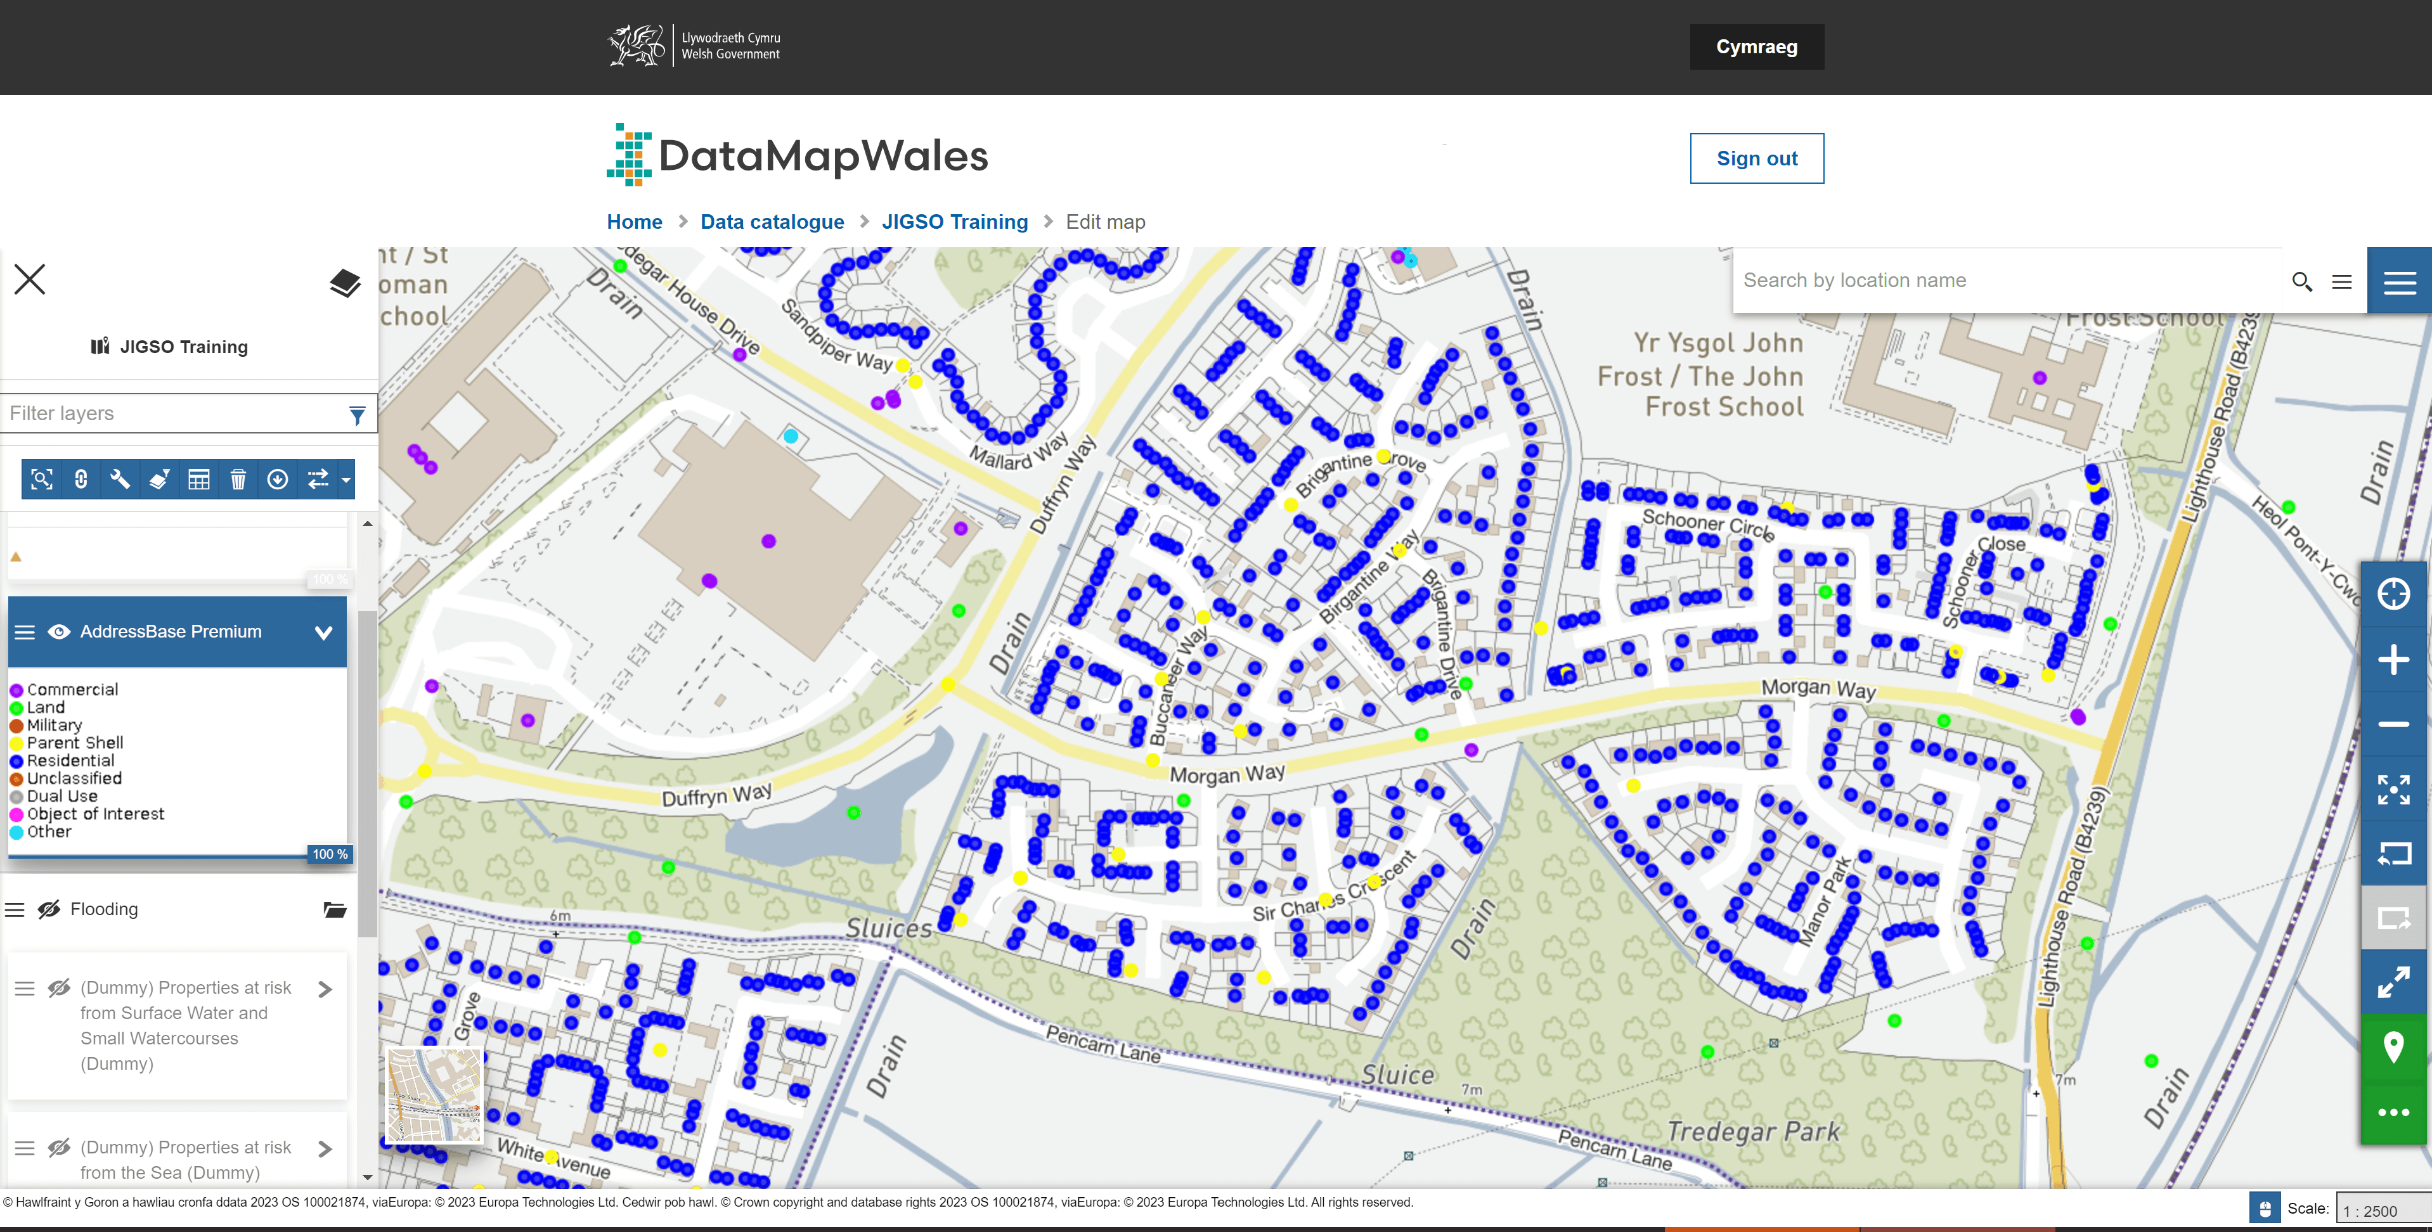Click the overview map thumbnail
The width and height of the screenshot is (2432, 1232).
pyautogui.click(x=435, y=1094)
